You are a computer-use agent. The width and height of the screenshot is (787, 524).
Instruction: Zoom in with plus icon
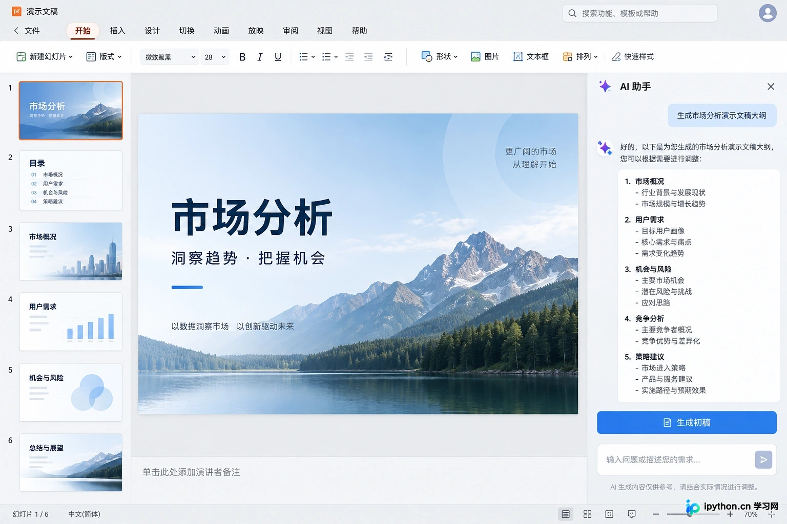pos(730,514)
